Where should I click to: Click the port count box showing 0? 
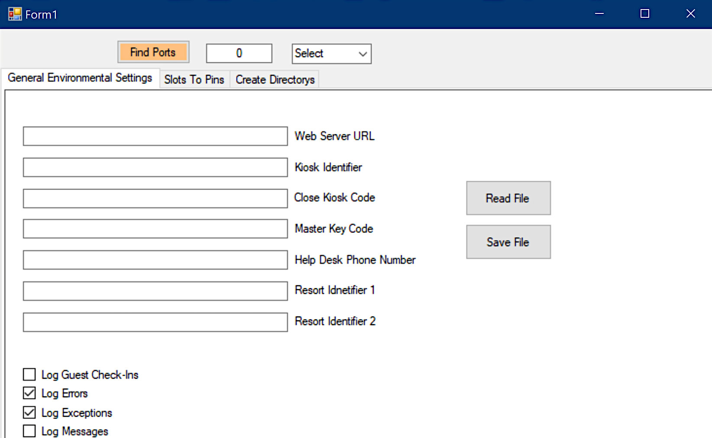(239, 53)
